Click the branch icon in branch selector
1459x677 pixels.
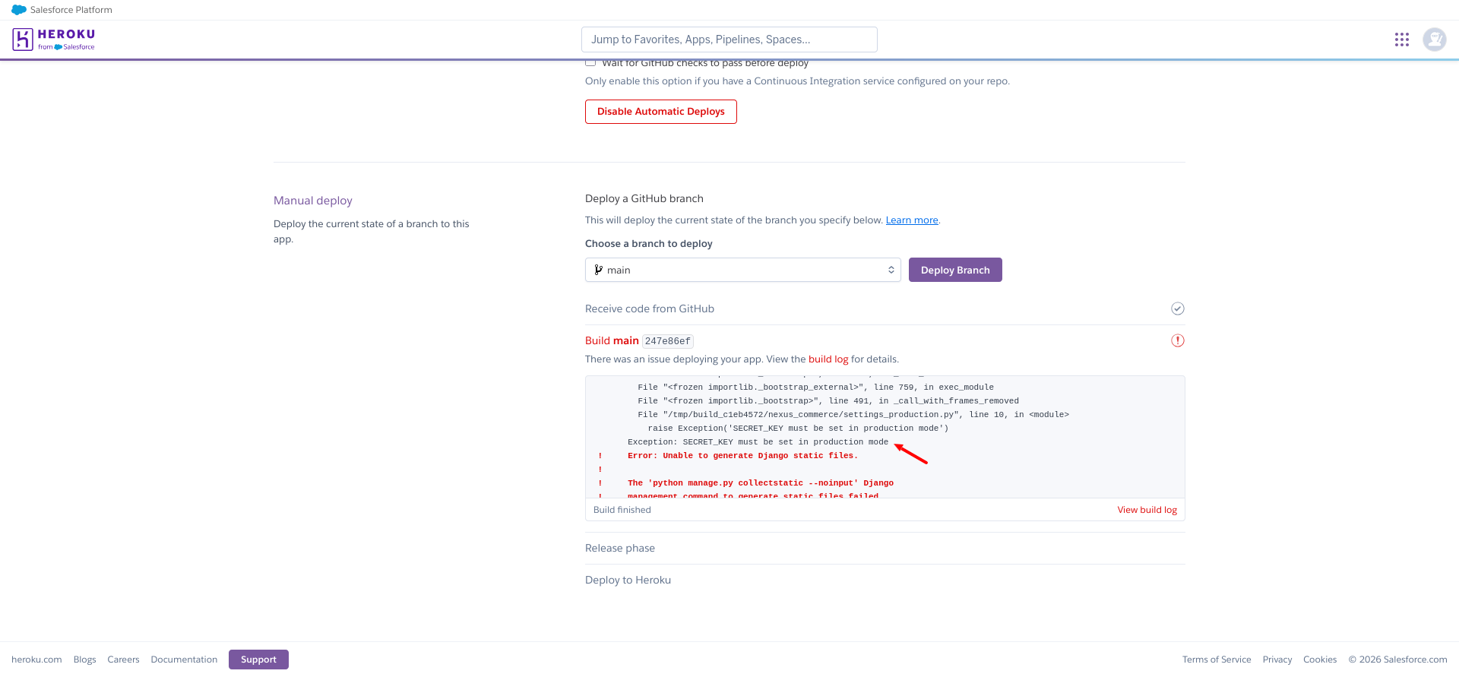point(599,270)
